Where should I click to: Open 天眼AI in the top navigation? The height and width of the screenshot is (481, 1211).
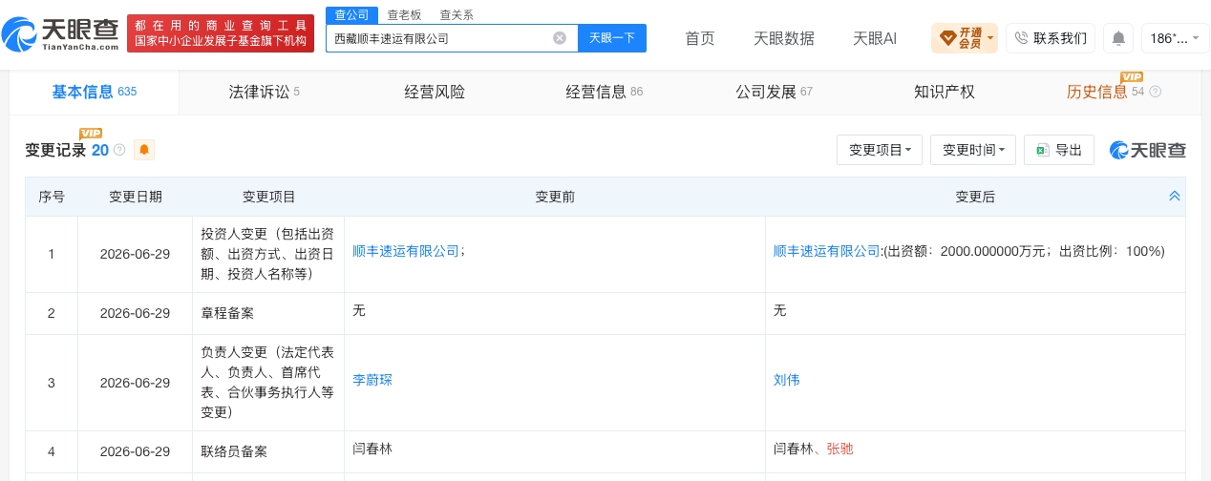coord(875,38)
